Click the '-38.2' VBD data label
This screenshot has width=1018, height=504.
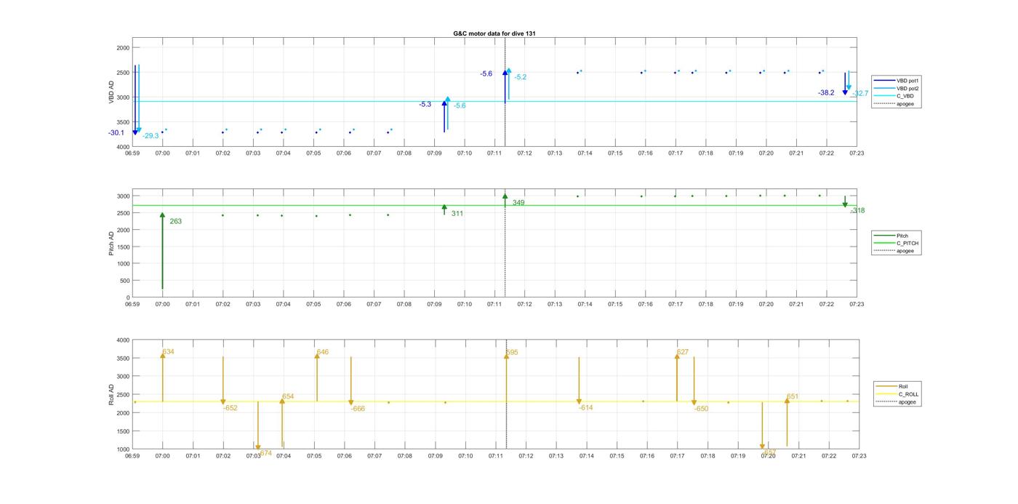tap(826, 93)
